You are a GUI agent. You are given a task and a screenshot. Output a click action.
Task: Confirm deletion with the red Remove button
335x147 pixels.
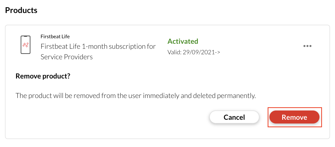click(x=294, y=117)
